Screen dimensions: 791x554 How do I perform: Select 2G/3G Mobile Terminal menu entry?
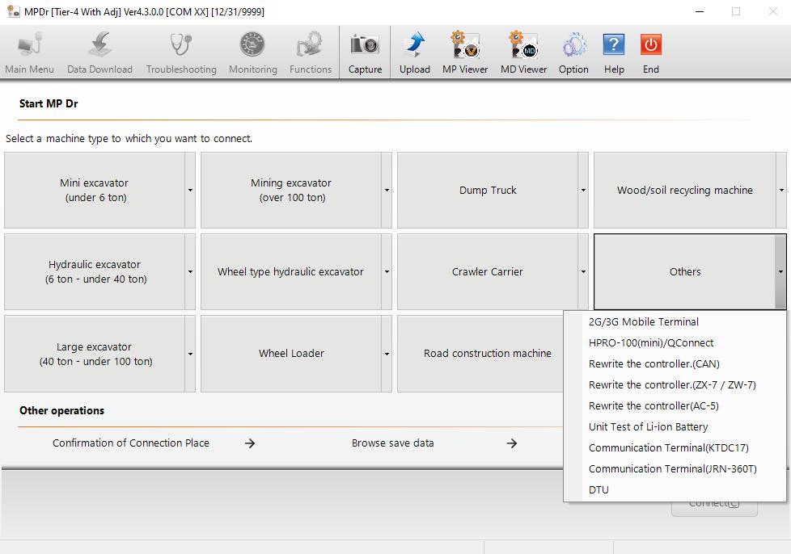pos(675,322)
